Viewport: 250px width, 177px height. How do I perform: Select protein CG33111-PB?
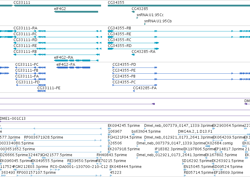(x=31, y=73)
